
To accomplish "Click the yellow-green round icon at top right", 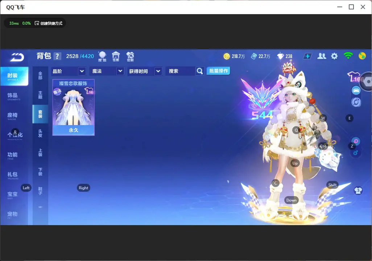I will (362, 56).
